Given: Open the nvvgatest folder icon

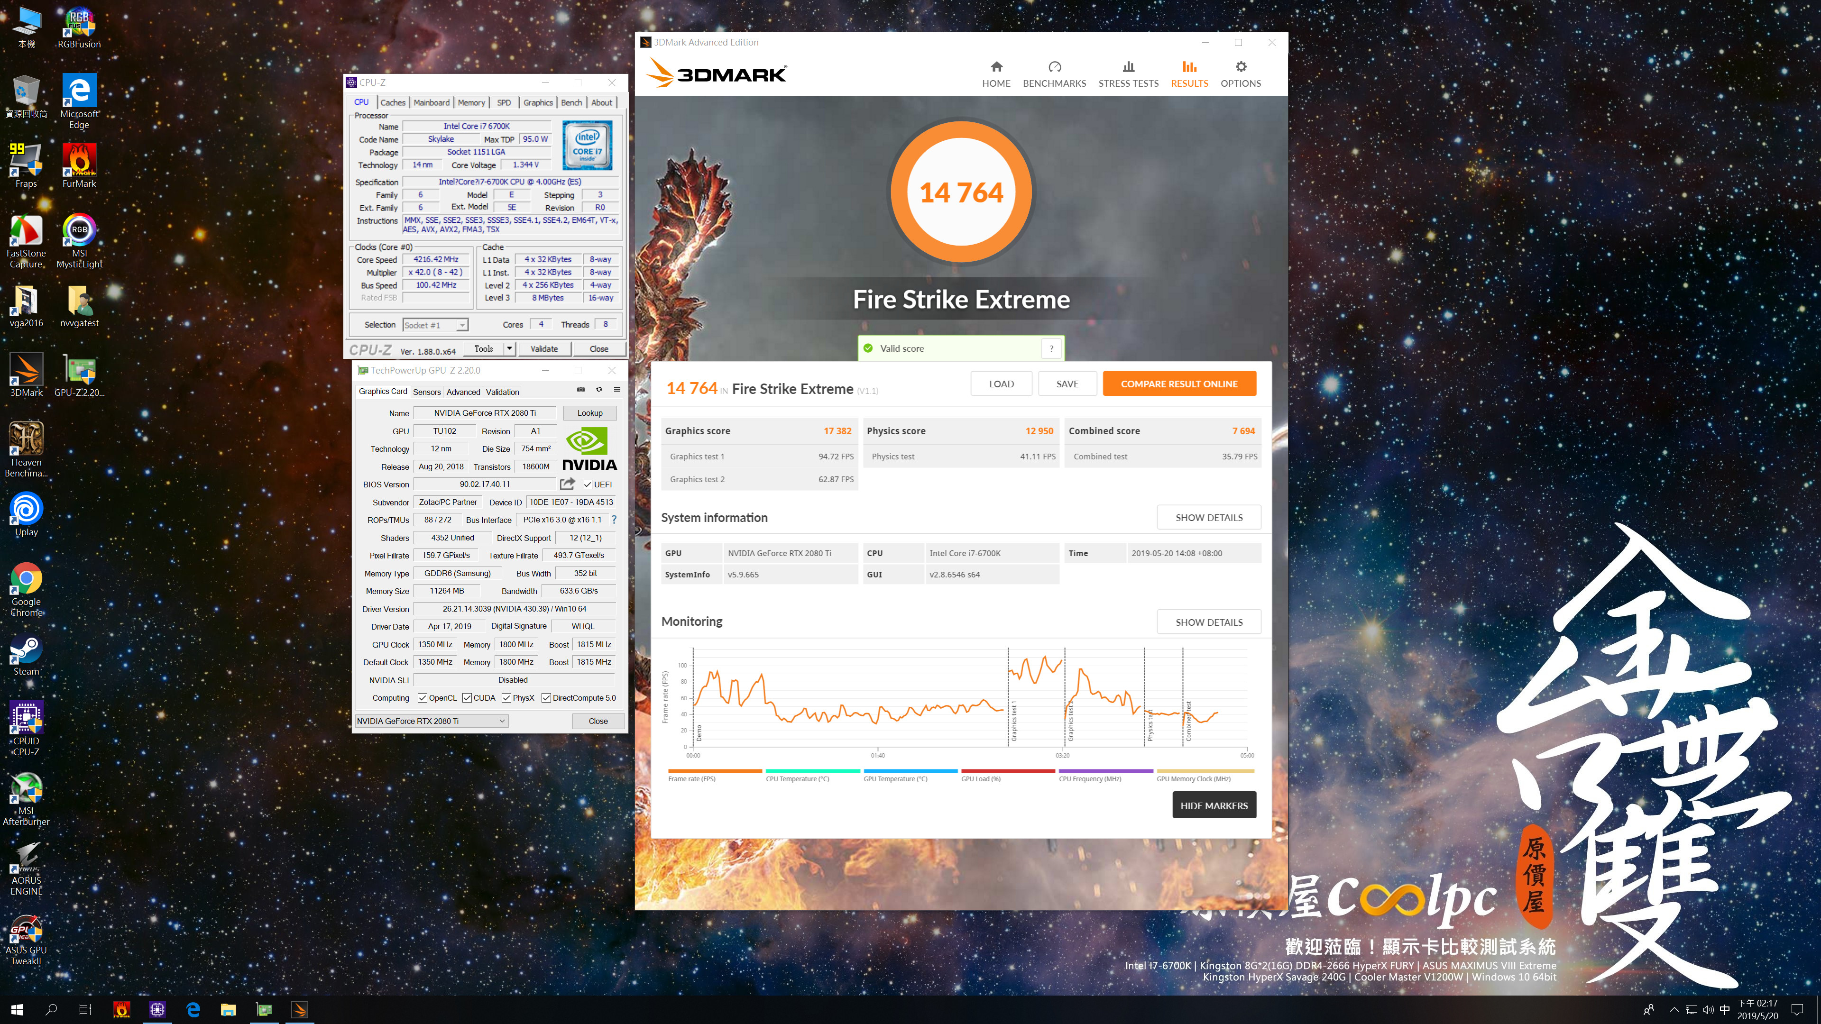Looking at the screenshot, I should point(79,306).
